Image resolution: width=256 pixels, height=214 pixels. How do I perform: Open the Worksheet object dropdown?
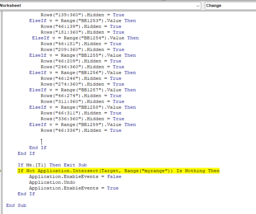(x=100, y=6)
